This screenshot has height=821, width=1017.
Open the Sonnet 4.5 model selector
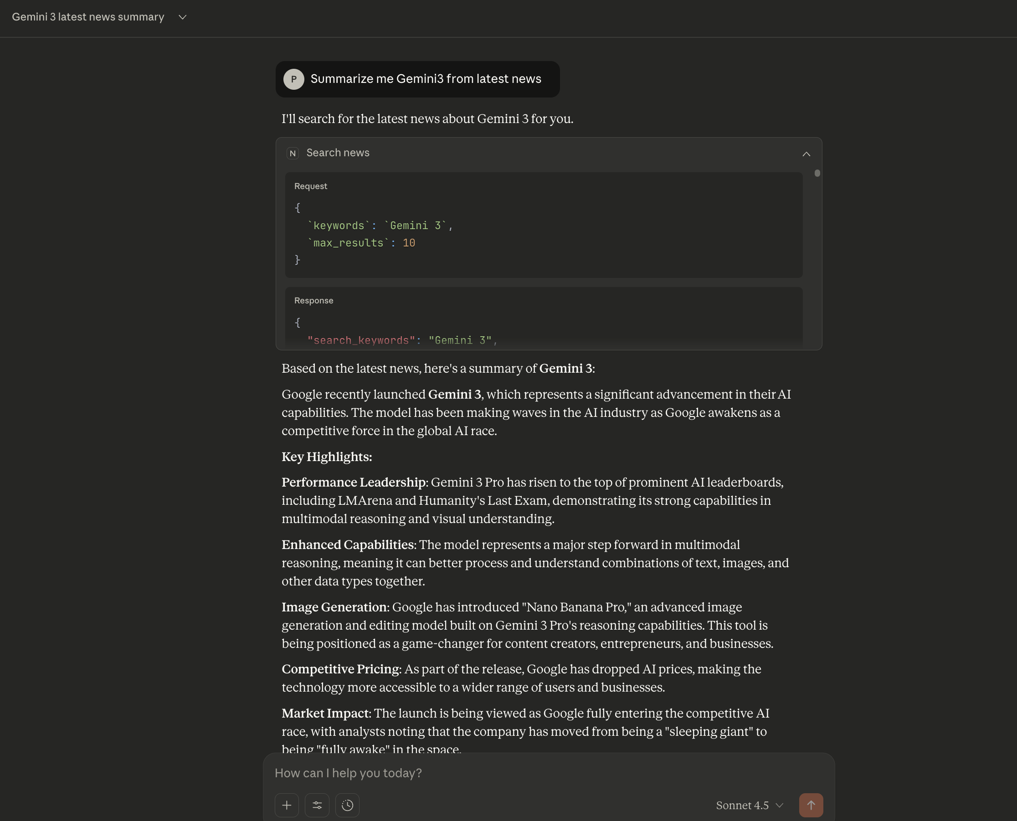749,805
